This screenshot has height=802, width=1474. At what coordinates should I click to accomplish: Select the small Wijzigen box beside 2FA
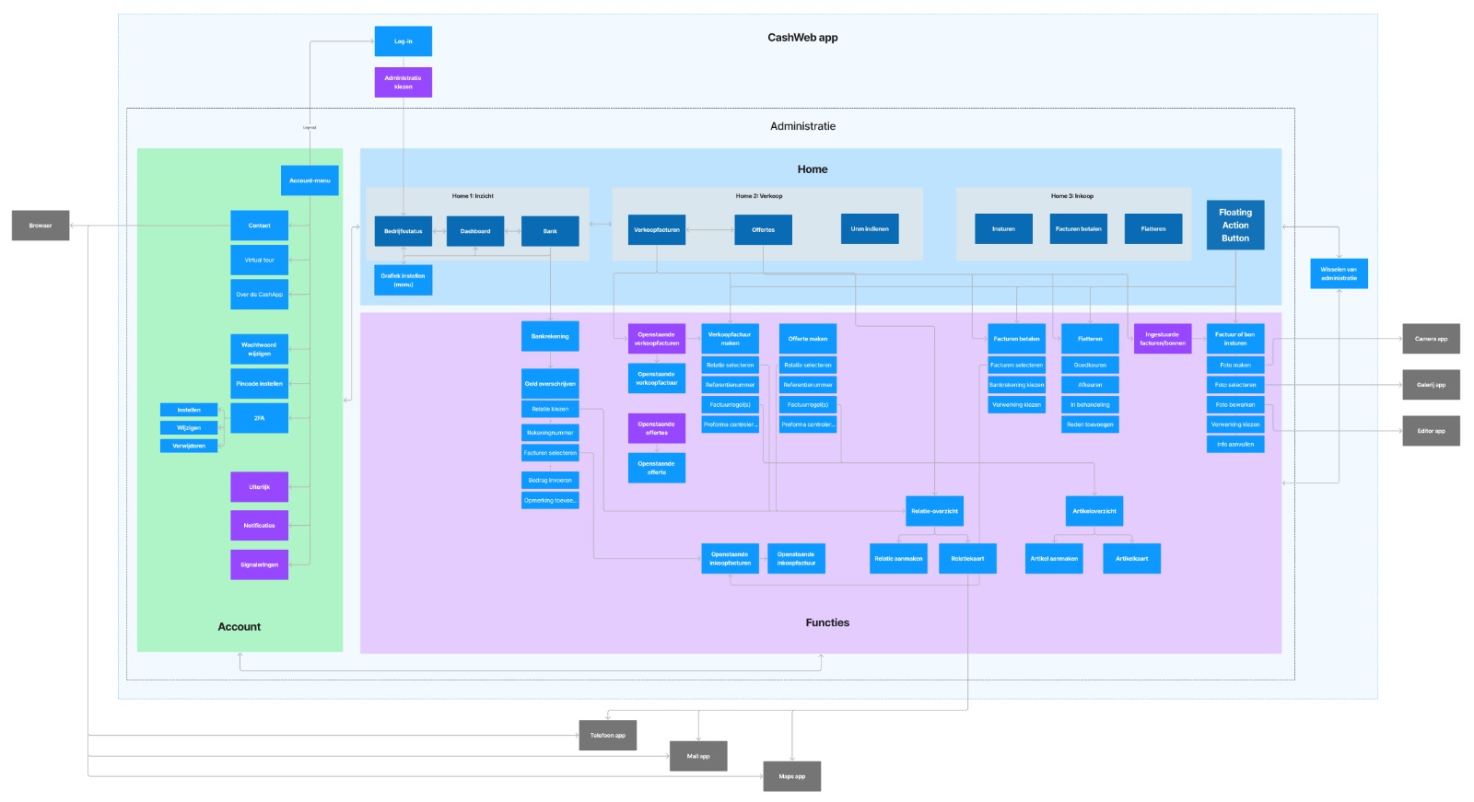point(189,427)
